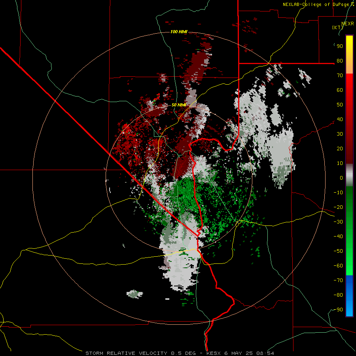Image resolution: width=356 pixels, height=356 pixels.
Task: Select the -50 value on the velocity scale
Action: point(338,251)
